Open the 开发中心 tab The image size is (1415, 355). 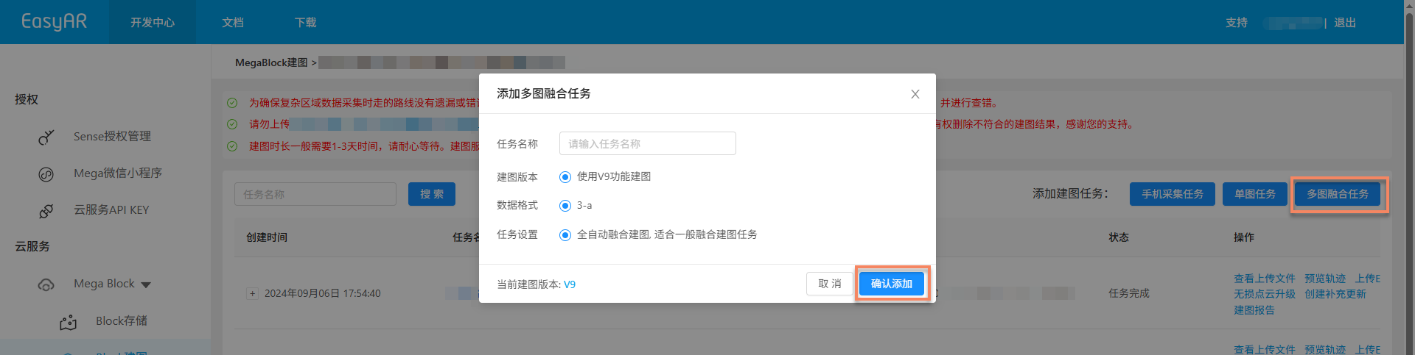(x=153, y=23)
